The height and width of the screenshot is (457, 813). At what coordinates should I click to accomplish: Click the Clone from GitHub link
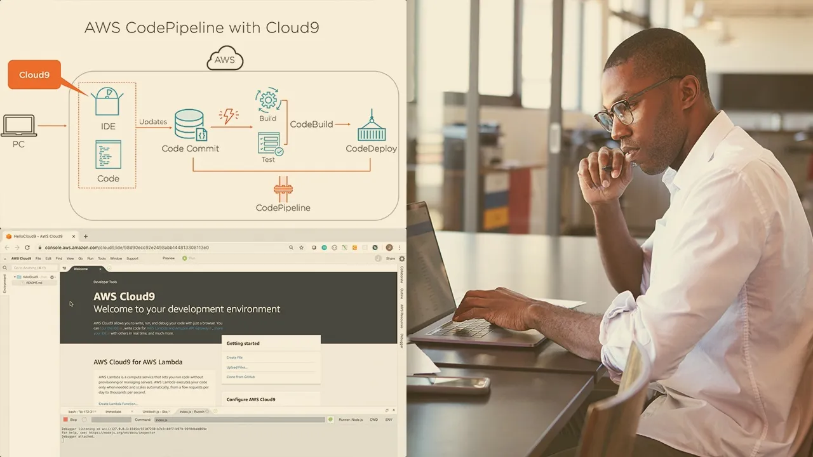click(241, 376)
